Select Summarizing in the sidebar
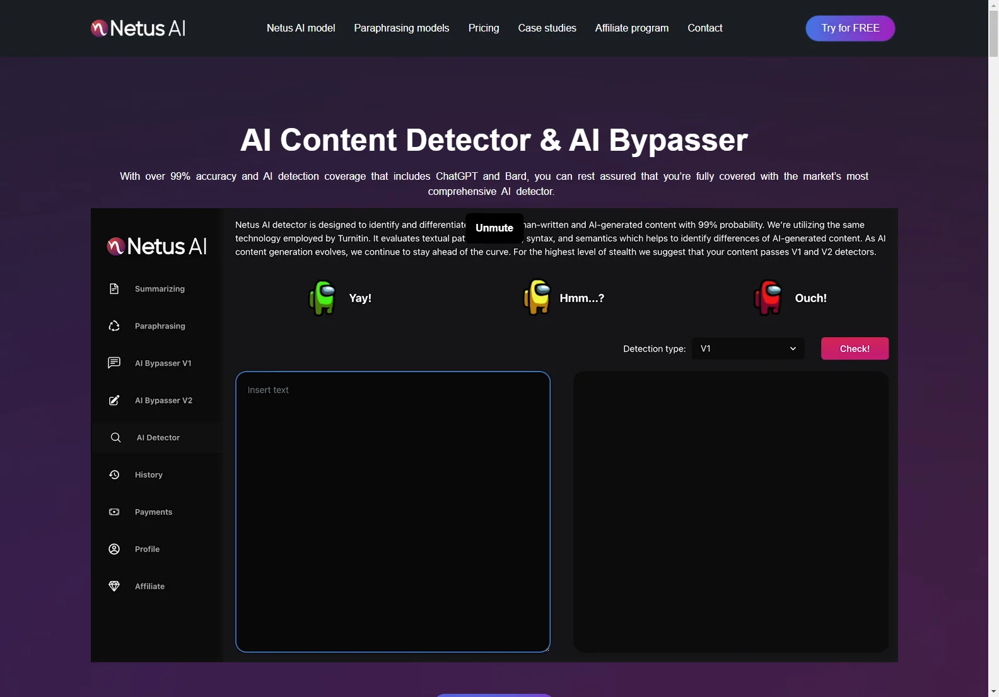 [x=160, y=289]
